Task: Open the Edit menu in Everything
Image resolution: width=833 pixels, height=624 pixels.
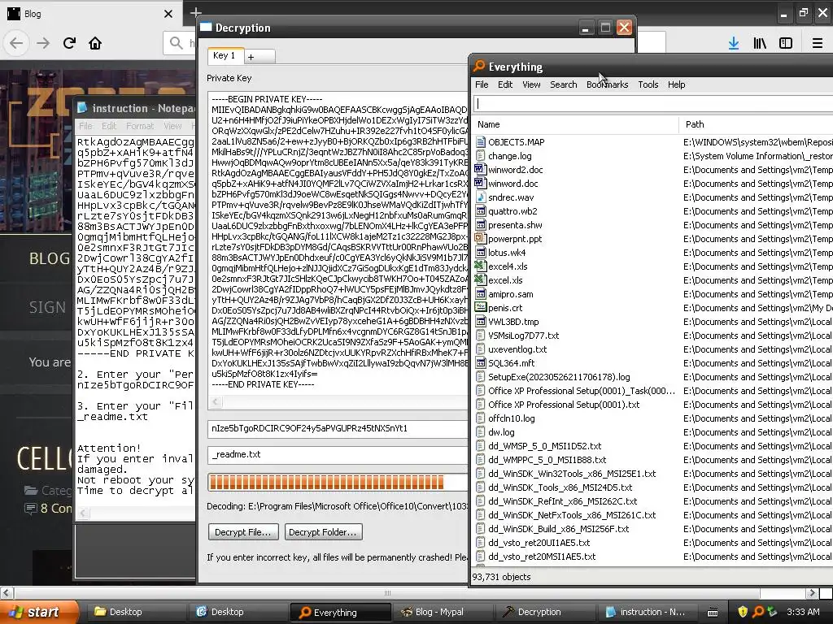Action: coord(505,84)
